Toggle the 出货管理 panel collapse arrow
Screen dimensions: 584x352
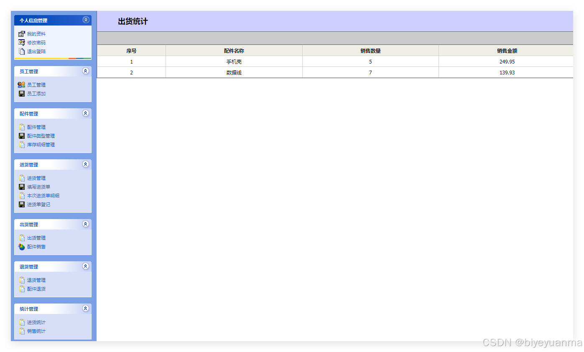86,224
